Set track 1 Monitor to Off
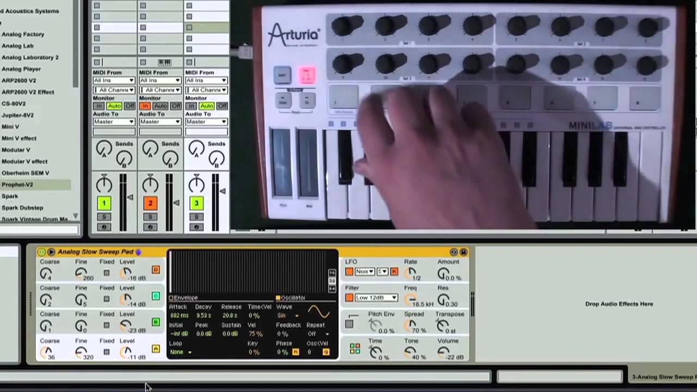The width and height of the screenshot is (697, 392). click(x=130, y=106)
